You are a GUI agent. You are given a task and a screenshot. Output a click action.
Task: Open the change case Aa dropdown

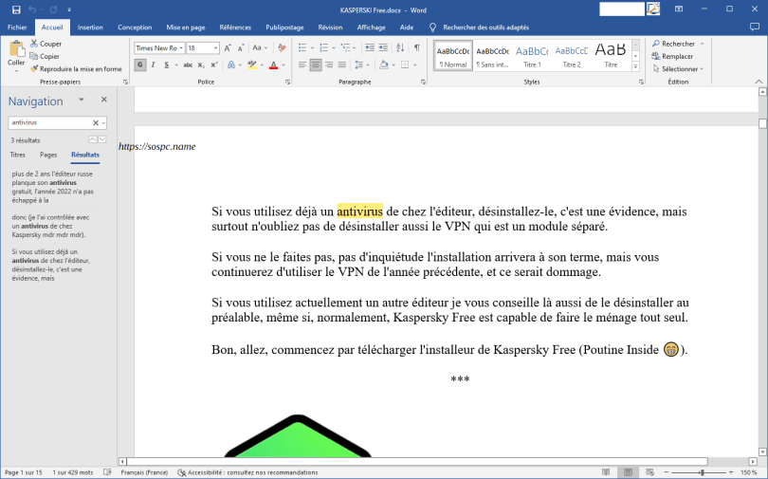(260, 48)
